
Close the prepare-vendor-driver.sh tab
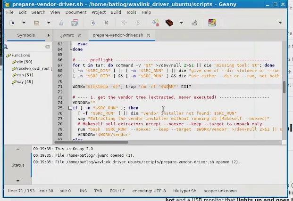click(148, 35)
